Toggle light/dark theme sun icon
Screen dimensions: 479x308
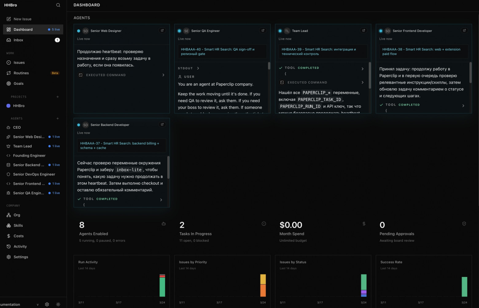click(x=58, y=304)
